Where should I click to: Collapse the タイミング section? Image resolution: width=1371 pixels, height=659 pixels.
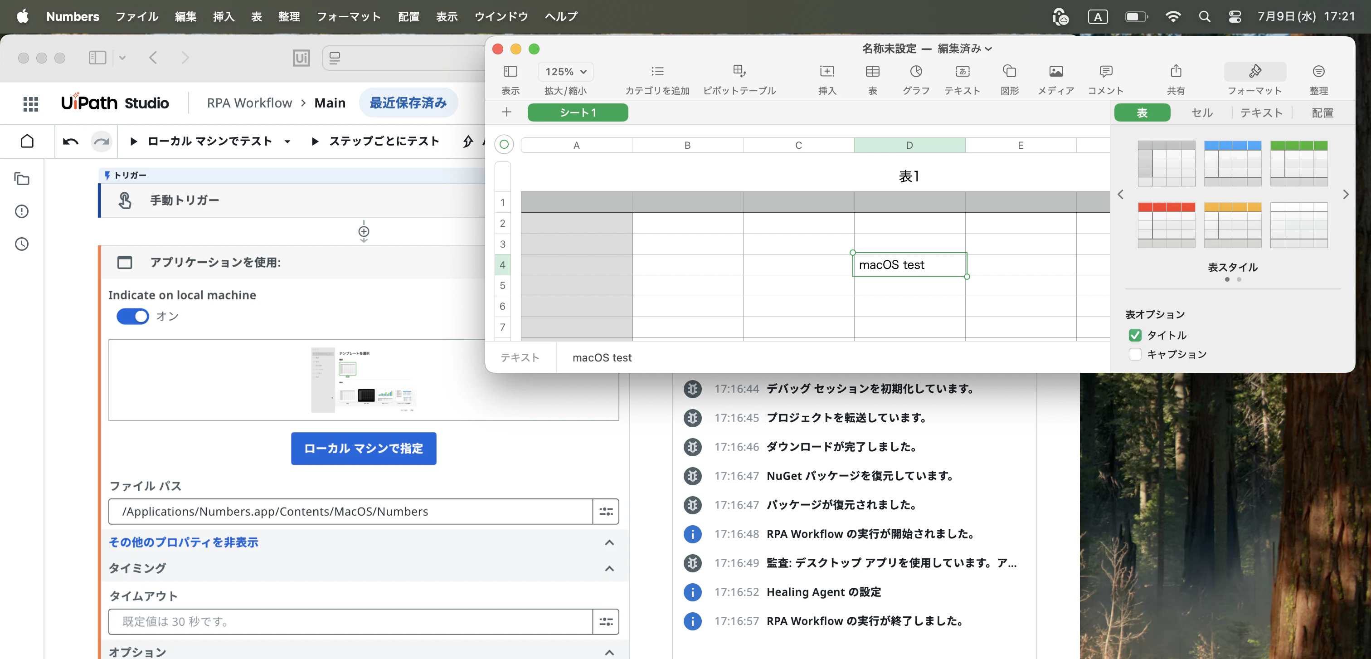(x=609, y=568)
